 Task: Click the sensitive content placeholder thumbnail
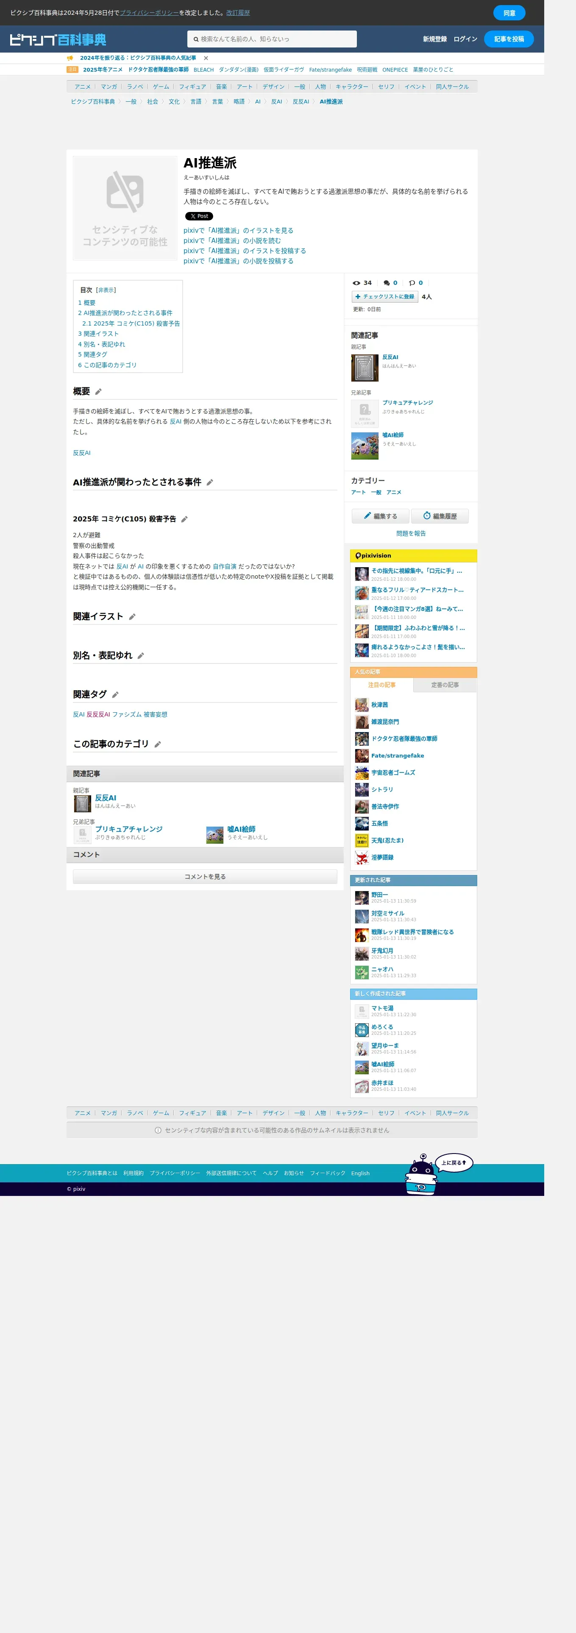click(125, 208)
